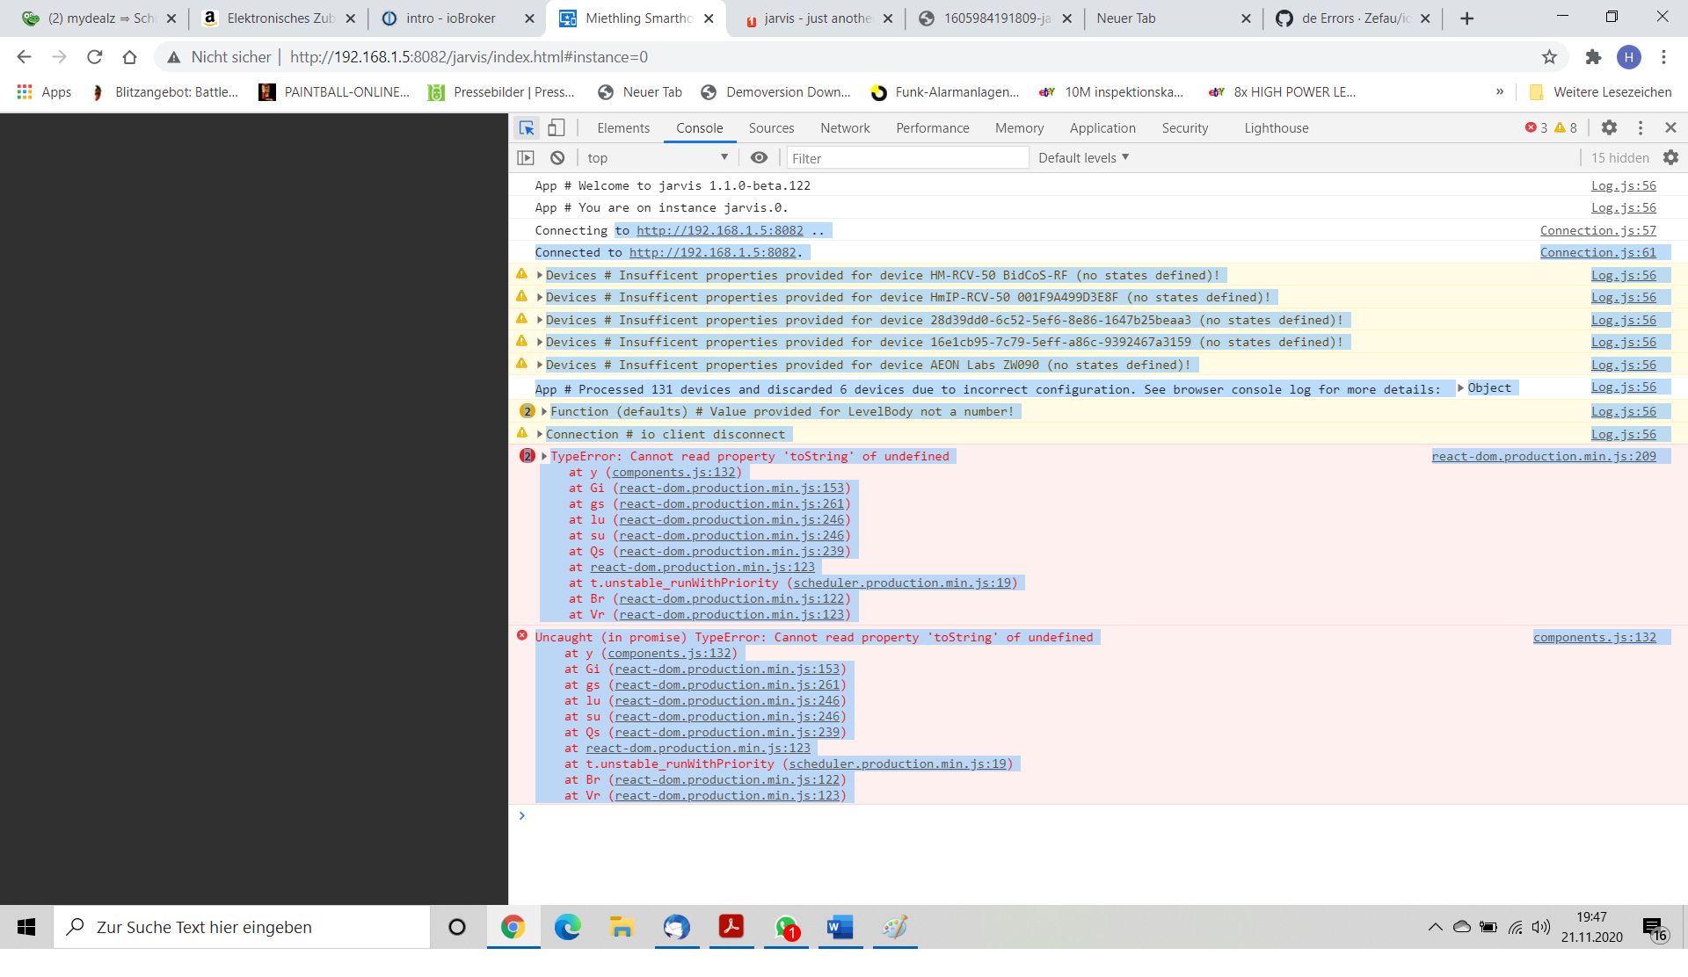Expand the first TypeError stack trace
The height and width of the screenshot is (977, 1688).
pos(544,456)
